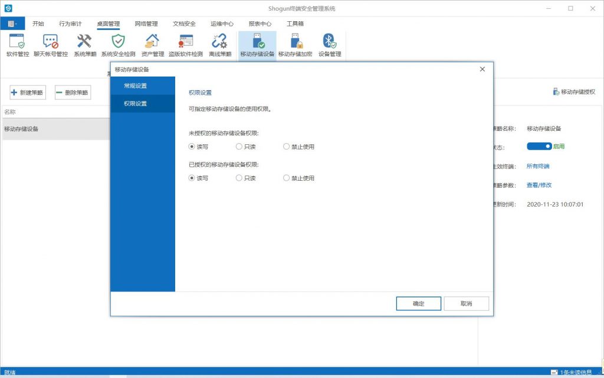604x378 pixels.
Task: Click the 确定 confirm button
Action: (418, 304)
